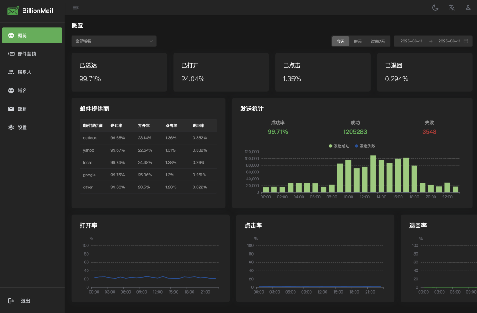Collapse the sidebar with menu fold icon

pyautogui.click(x=76, y=8)
